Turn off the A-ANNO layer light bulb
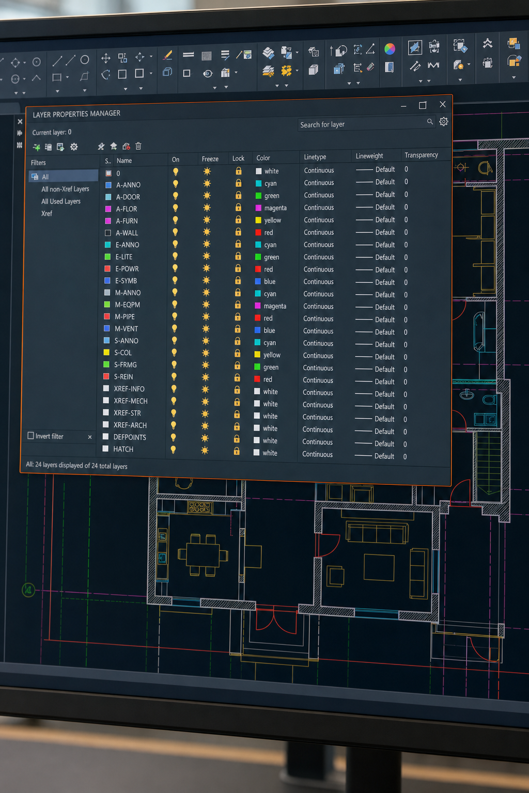Screen dimensions: 529x793 (176, 184)
